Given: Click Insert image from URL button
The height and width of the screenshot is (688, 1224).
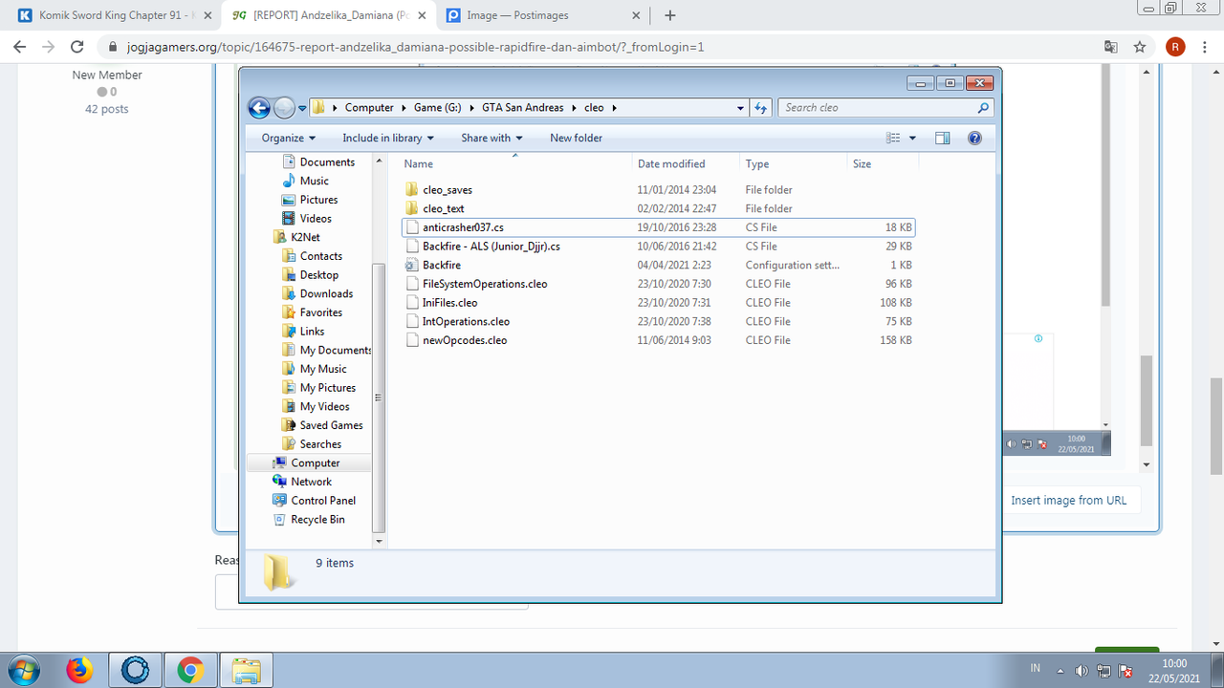Looking at the screenshot, I should pos(1069,500).
